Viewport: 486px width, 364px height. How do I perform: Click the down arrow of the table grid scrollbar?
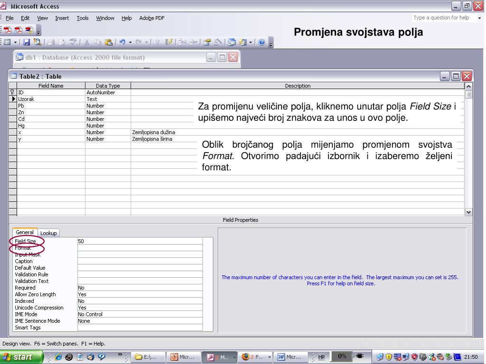click(468, 212)
